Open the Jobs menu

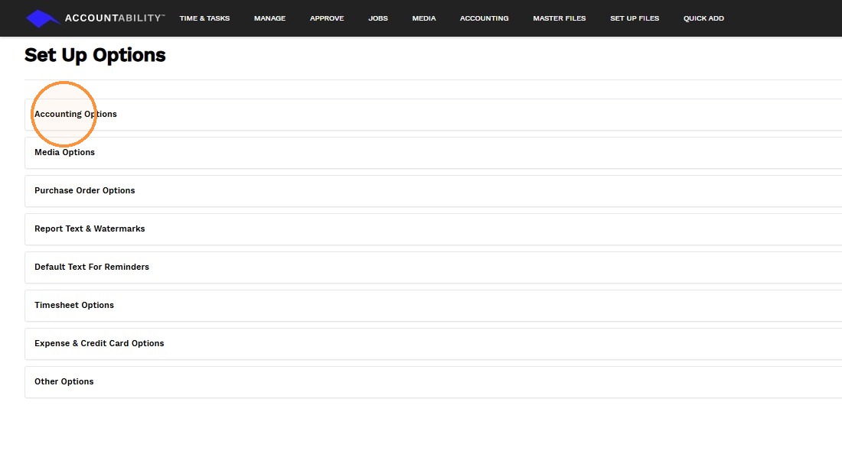tap(378, 18)
